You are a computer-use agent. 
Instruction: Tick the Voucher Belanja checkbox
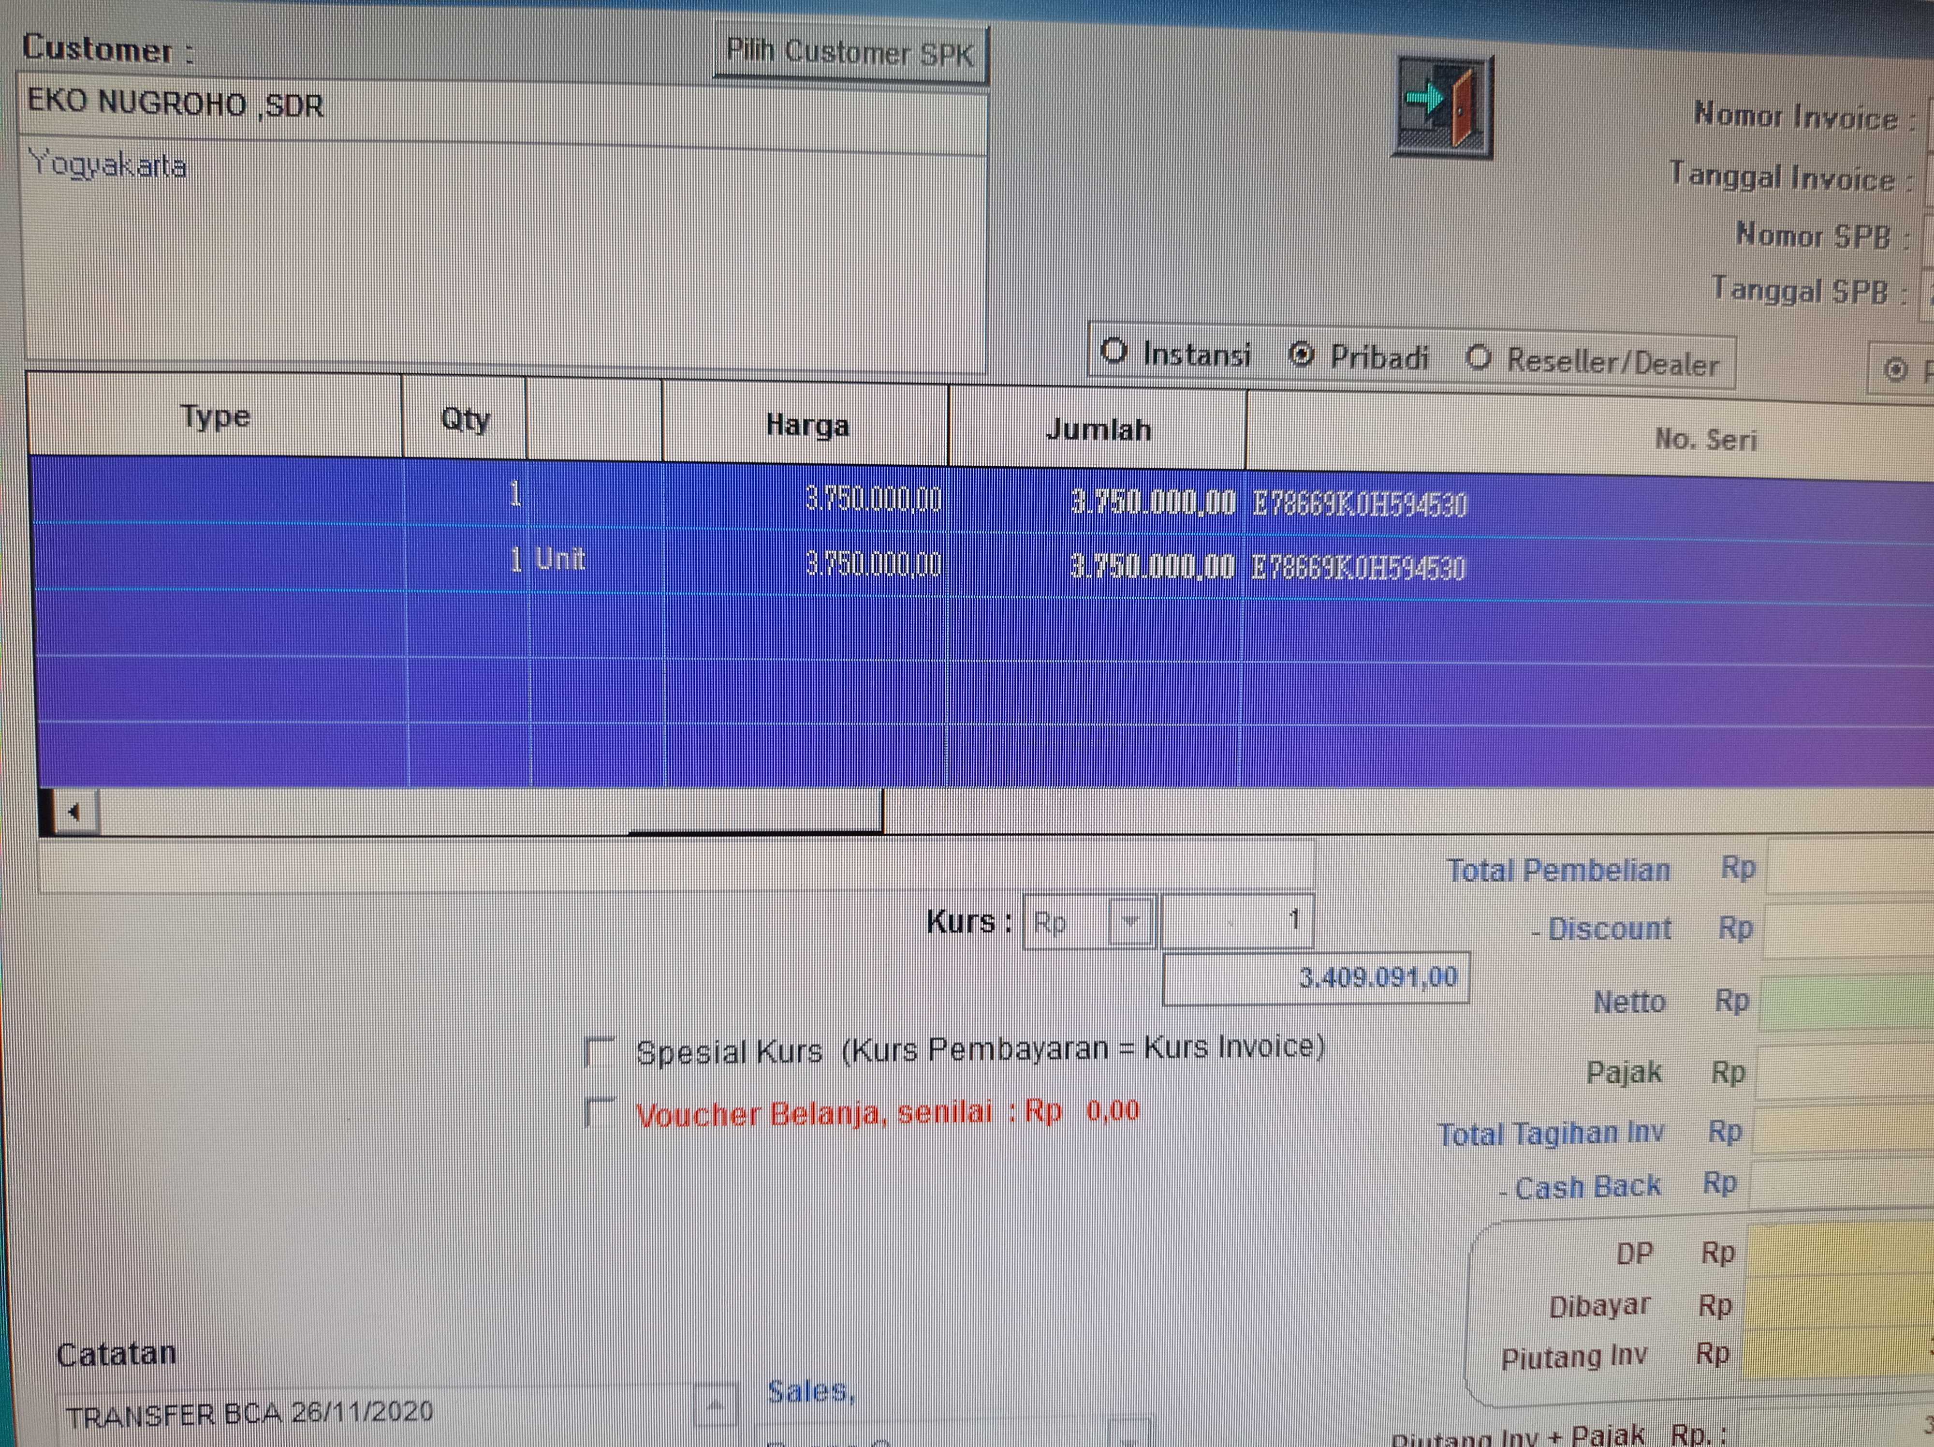[x=600, y=1112]
